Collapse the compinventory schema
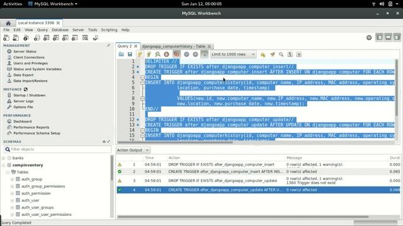403x226 pixels. (3, 165)
